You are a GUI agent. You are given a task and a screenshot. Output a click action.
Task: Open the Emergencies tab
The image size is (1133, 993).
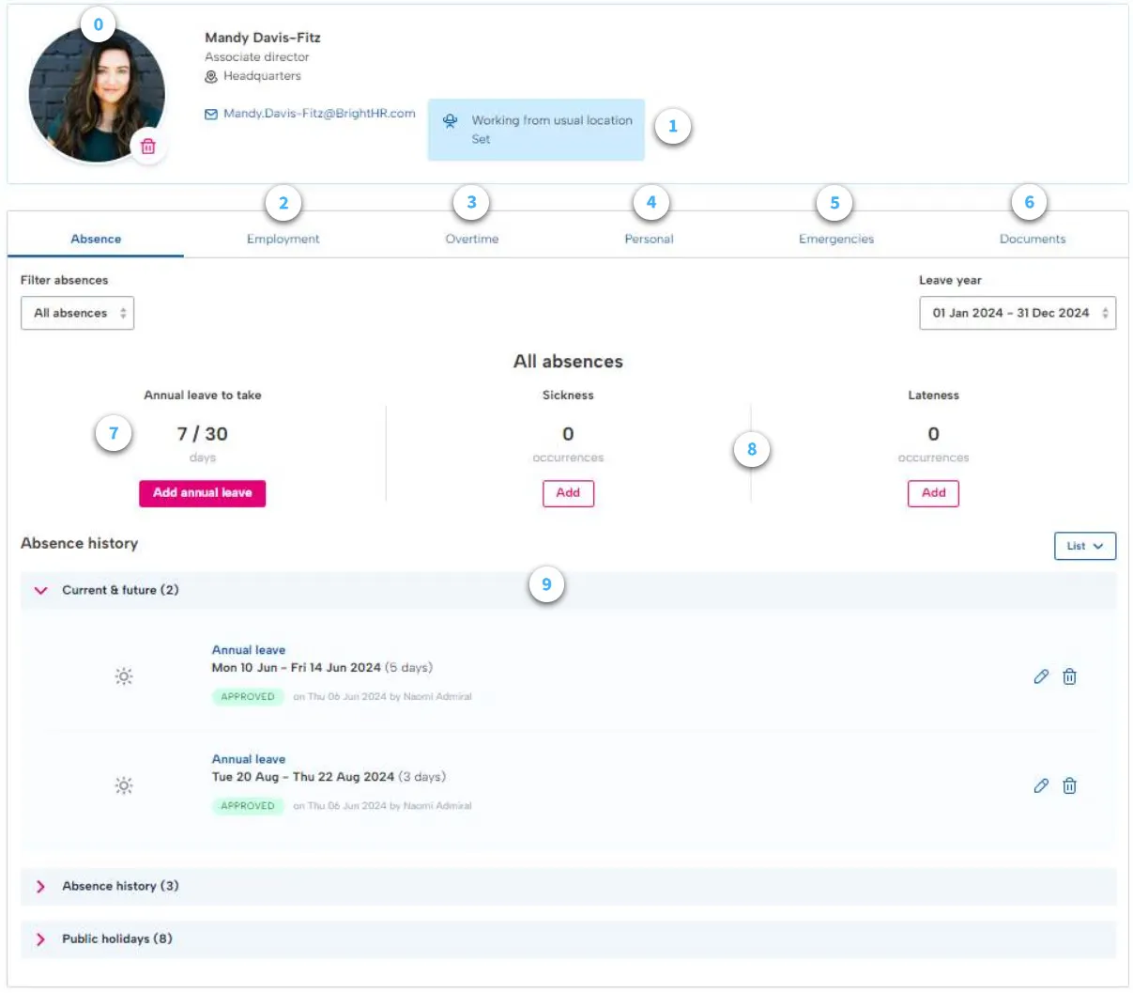pyautogui.click(x=836, y=239)
